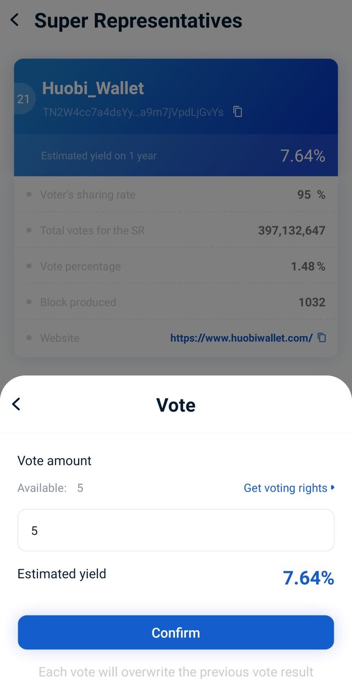Close the Vote panel with back arrow

pos(16,404)
